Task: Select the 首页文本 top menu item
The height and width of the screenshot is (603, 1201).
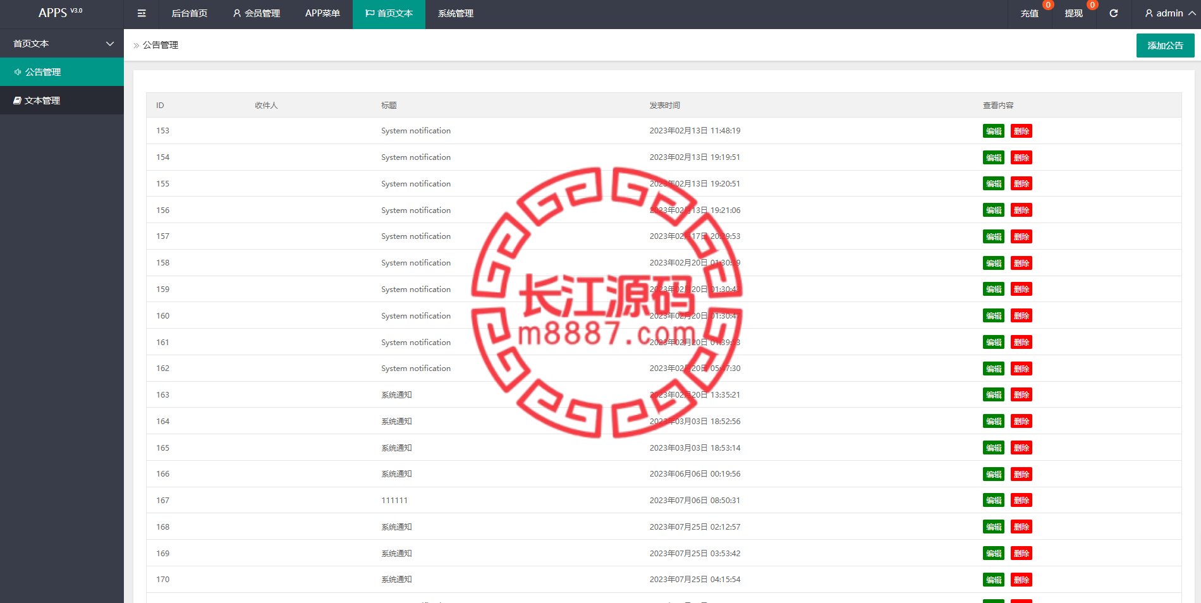Action: tap(389, 13)
